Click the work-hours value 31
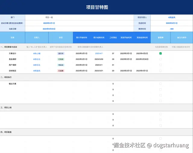The image size is (193, 153). click(x=113, y=65)
